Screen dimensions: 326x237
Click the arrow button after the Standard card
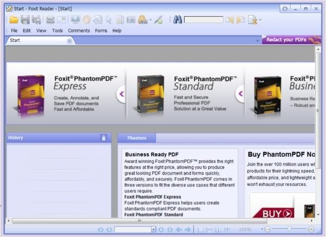pyautogui.click(x=240, y=94)
